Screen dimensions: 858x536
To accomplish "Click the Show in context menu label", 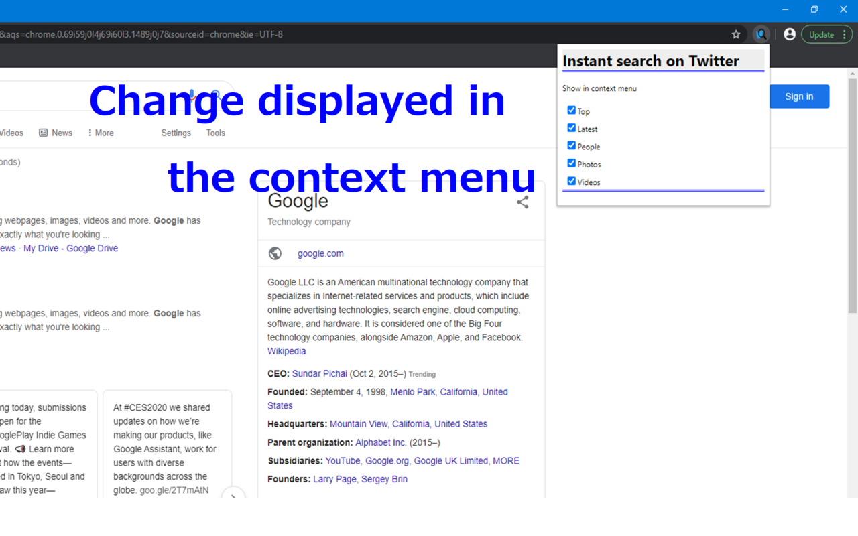I will [599, 88].
